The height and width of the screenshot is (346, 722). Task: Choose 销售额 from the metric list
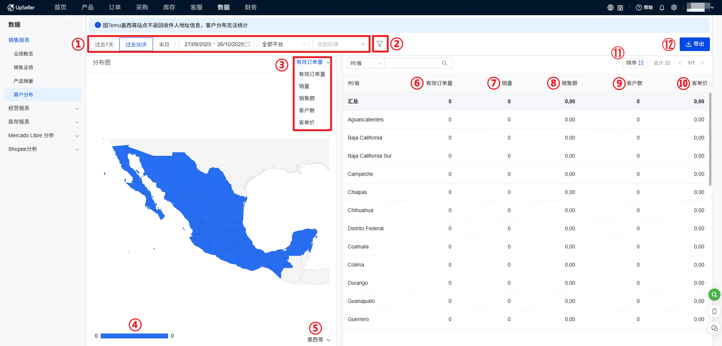coord(307,98)
